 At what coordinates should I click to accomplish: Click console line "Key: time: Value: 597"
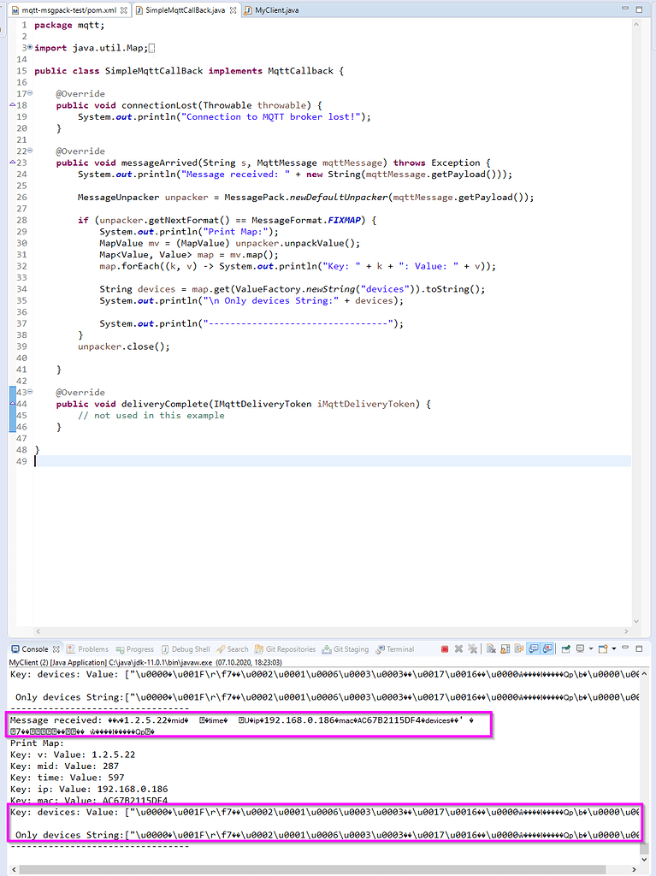(67, 778)
